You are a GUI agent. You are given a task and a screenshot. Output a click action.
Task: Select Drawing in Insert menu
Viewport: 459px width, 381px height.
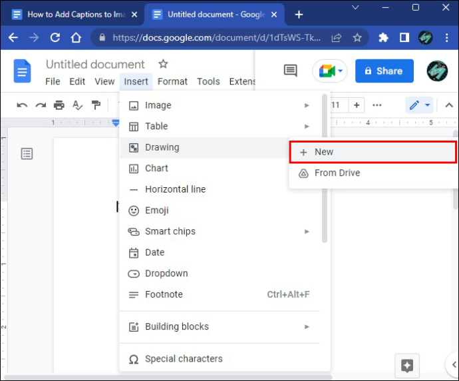click(204, 147)
